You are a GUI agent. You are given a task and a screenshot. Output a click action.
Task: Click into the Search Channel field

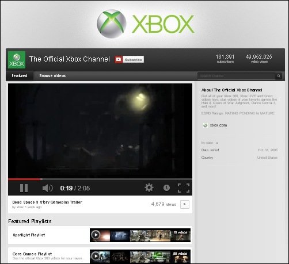[x=237, y=76]
